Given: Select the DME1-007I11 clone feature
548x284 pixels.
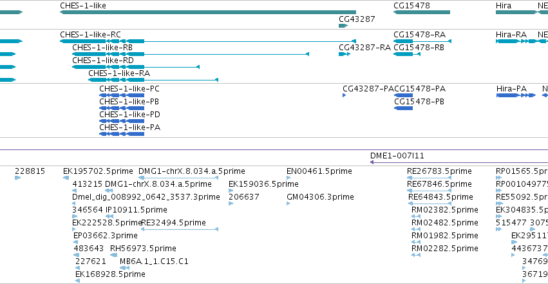Looking at the screenshot, I should click(x=459, y=162).
